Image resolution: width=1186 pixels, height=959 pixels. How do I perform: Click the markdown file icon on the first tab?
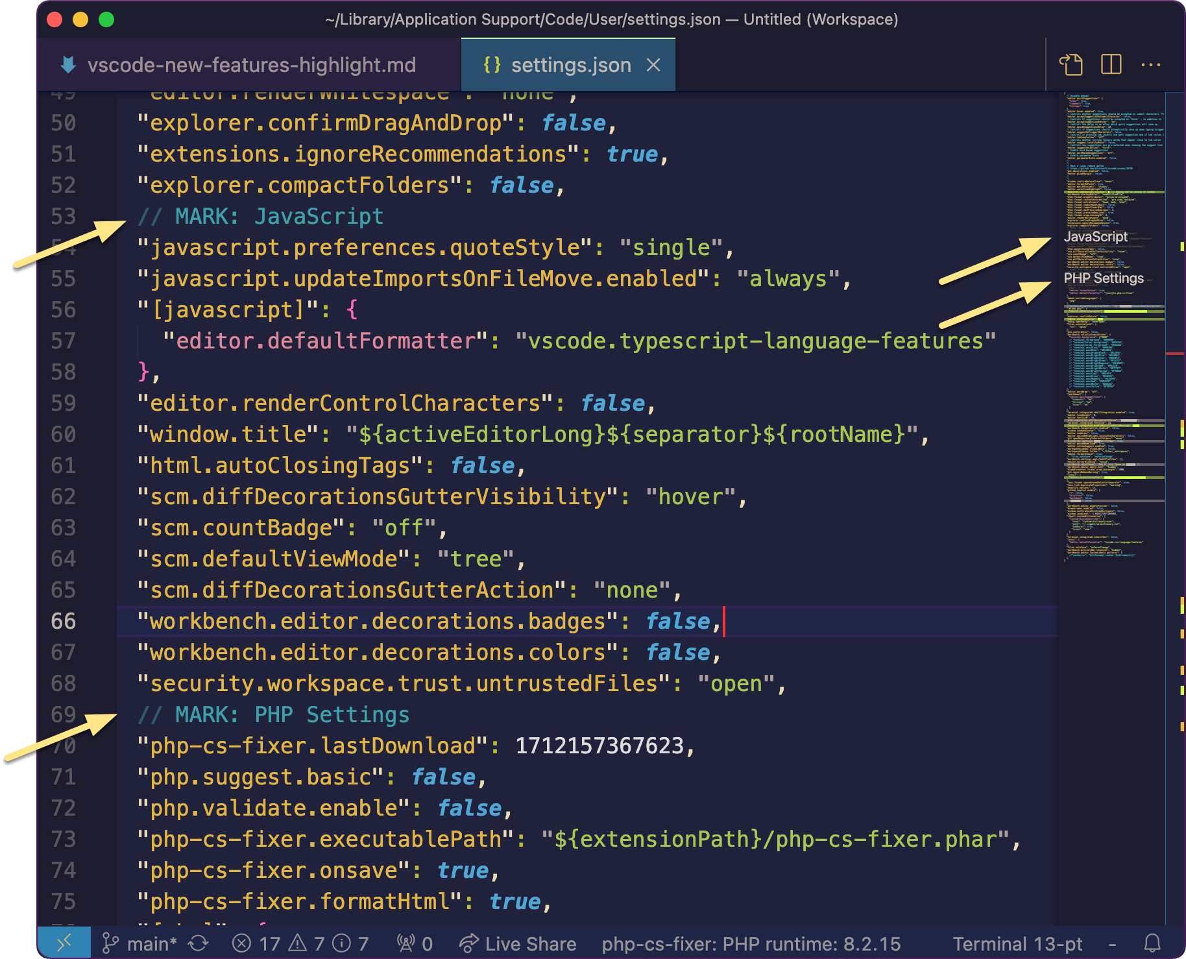pos(67,65)
